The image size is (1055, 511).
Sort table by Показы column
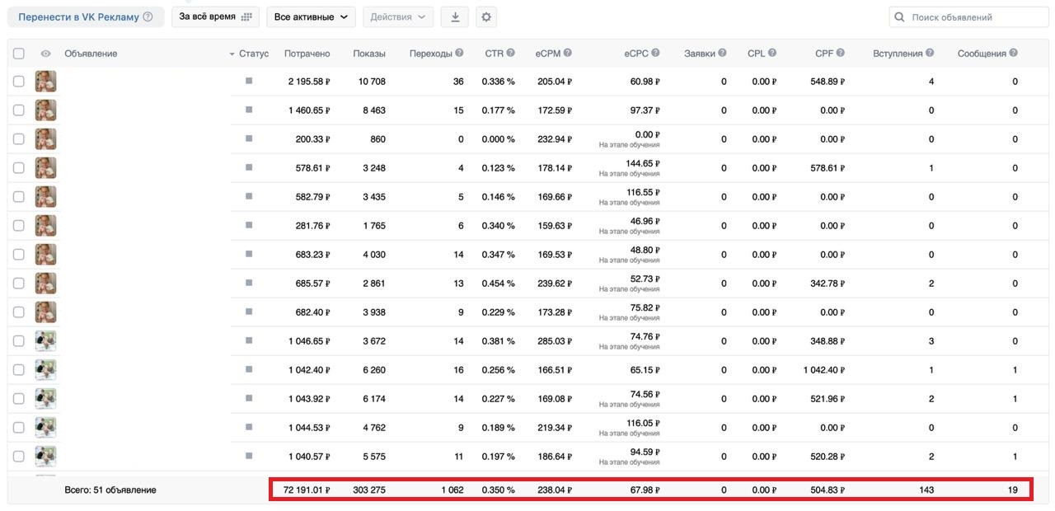(x=368, y=54)
